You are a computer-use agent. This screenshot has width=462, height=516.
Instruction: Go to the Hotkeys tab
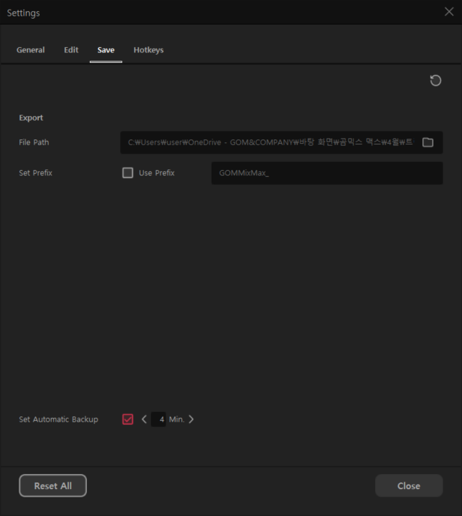pos(148,50)
